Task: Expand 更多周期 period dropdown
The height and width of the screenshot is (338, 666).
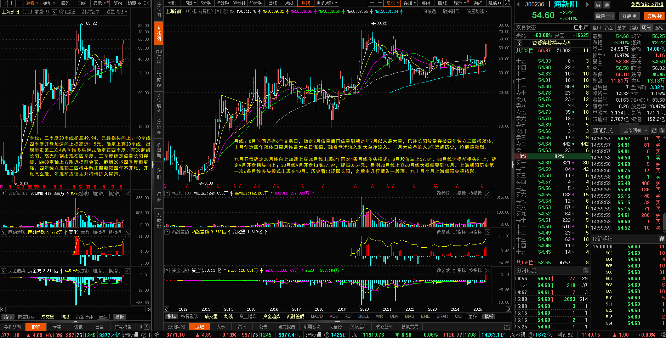Action: [327, 3]
